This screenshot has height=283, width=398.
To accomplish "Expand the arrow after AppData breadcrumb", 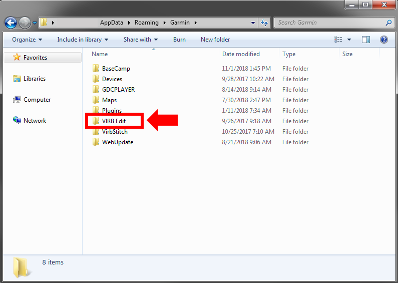I will point(129,23).
